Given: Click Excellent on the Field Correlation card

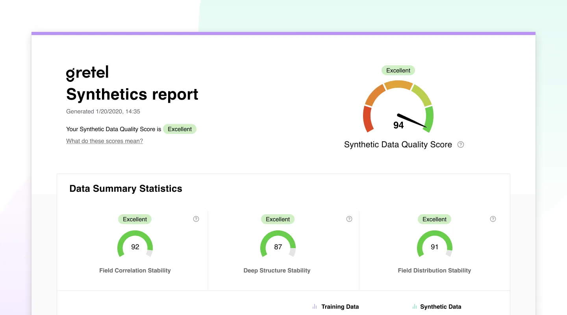Looking at the screenshot, I should tap(135, 219).
